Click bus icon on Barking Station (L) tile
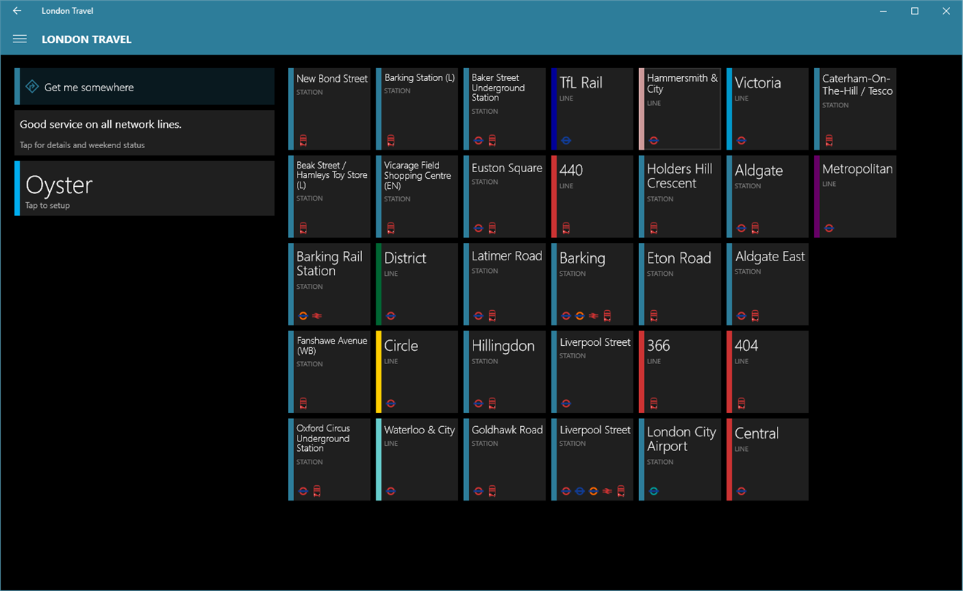963x591 pixels. (x=391, y=141)
